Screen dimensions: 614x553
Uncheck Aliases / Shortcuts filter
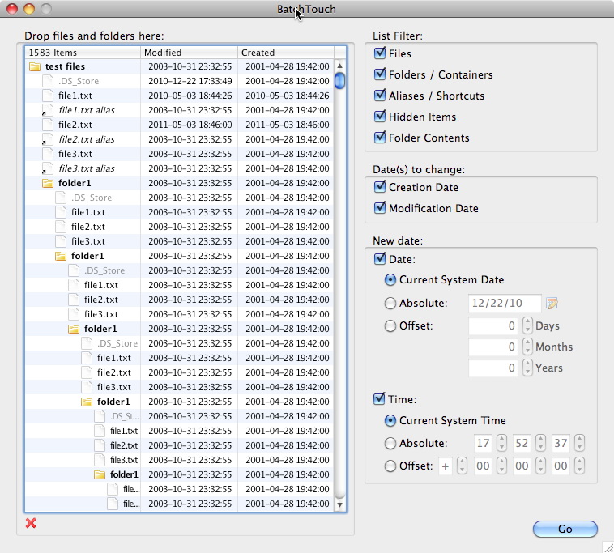(x=380, y=95)
